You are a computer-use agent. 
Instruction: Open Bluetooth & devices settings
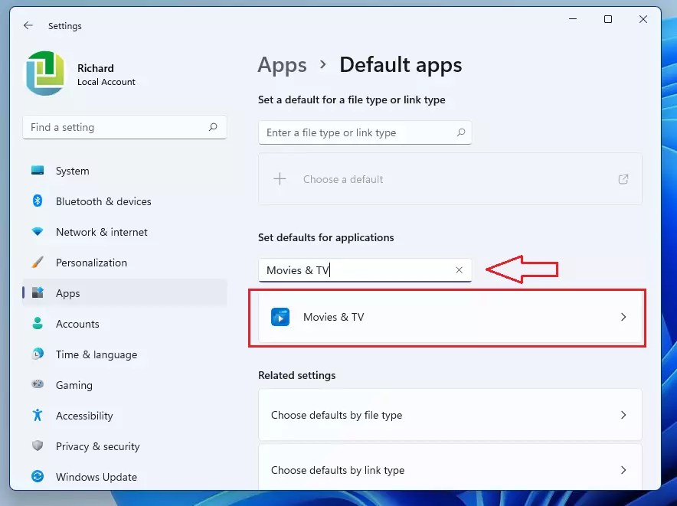[x=124, y=201]
